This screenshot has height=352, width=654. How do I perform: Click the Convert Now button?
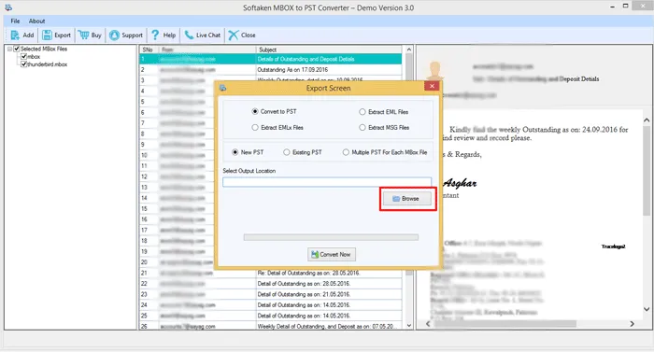coord(332,254)
